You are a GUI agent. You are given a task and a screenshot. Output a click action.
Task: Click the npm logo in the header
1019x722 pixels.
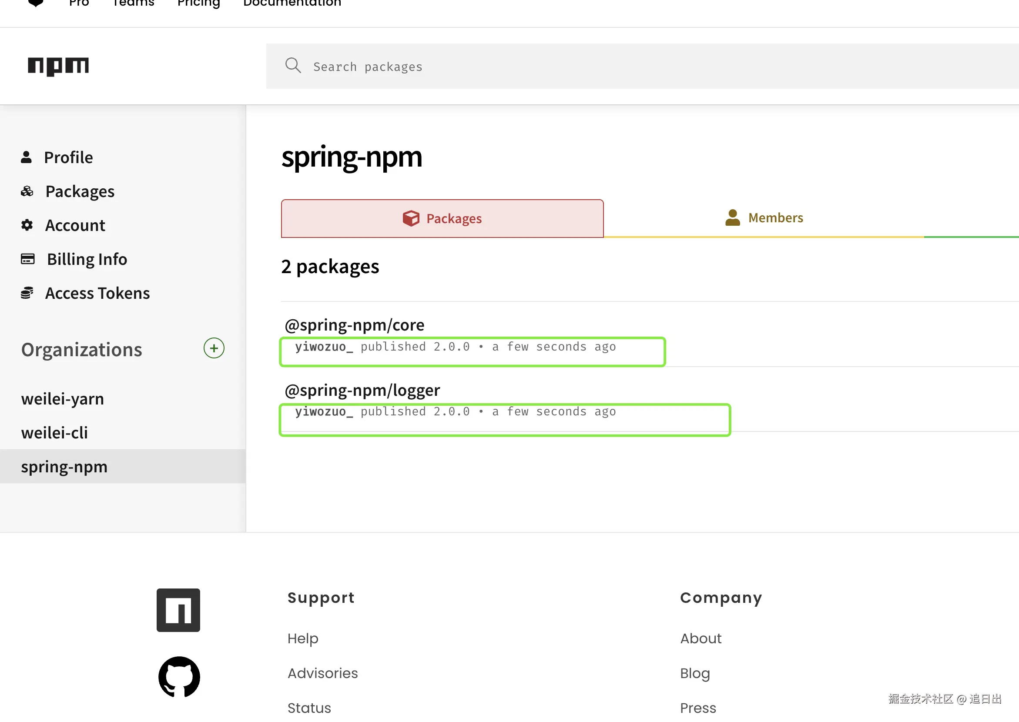tap(58, 66)
